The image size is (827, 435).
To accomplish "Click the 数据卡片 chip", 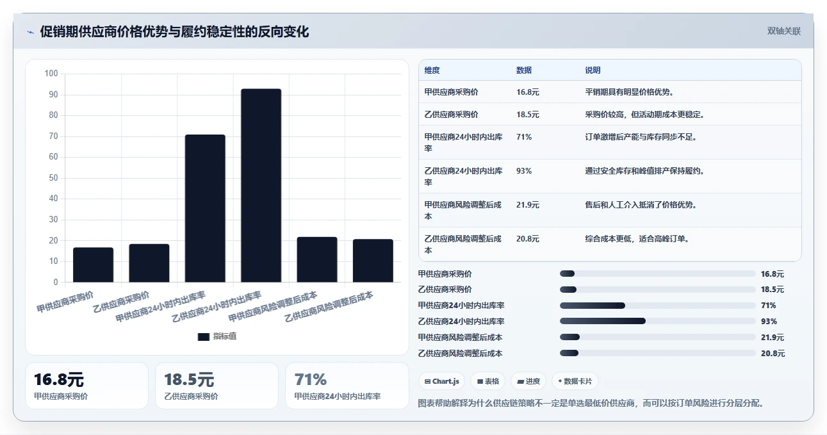I will (575, 381).
